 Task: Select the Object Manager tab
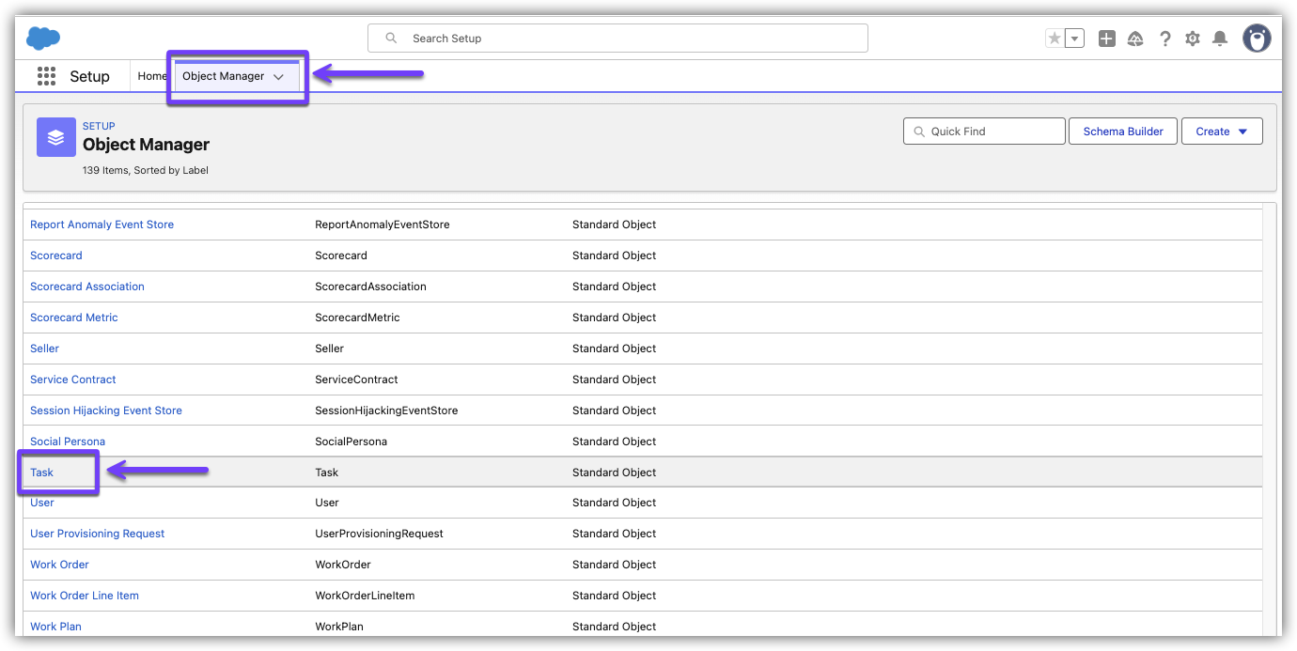tap(223, 76)
